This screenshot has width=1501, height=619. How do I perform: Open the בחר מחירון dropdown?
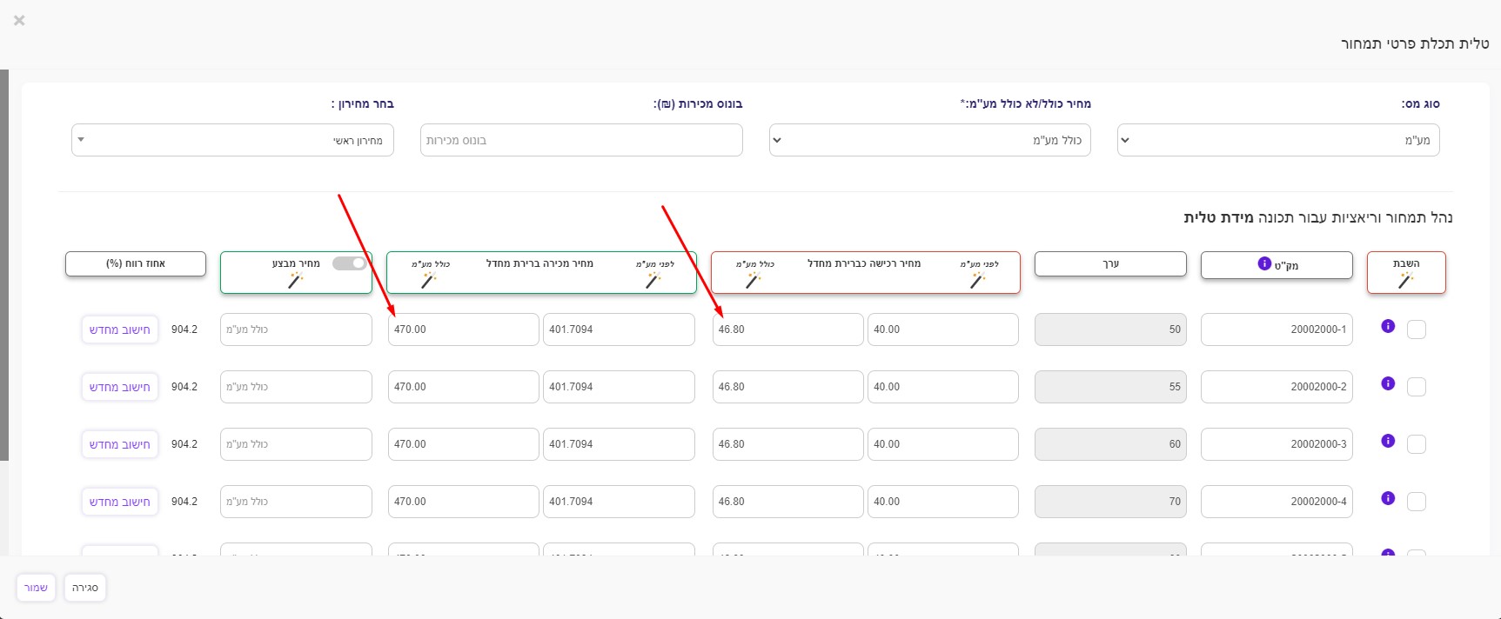[232, 140]
